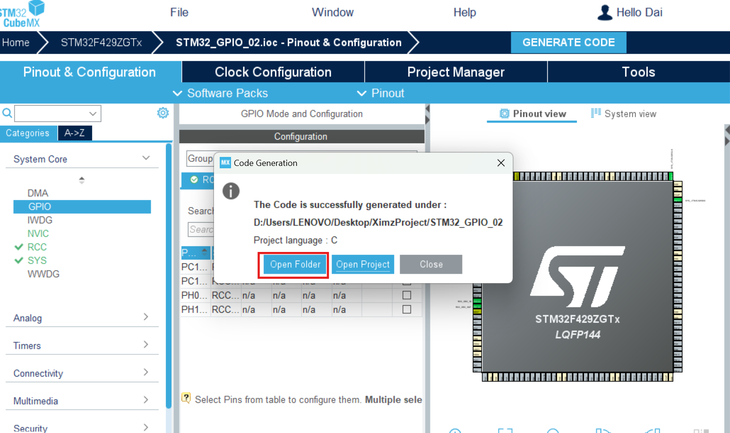
Task: Click the MX icon in dialog title bar
Action: (225, 163)
